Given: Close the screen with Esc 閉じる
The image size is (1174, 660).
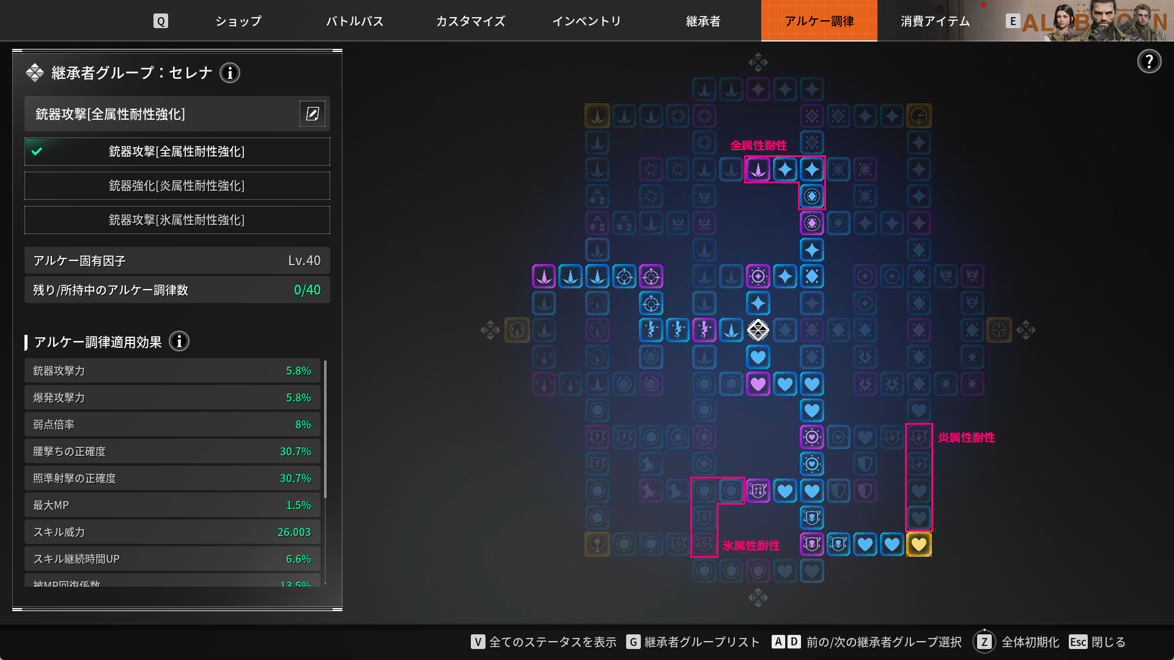Looking at the screenshot, I should (1097, 642).
